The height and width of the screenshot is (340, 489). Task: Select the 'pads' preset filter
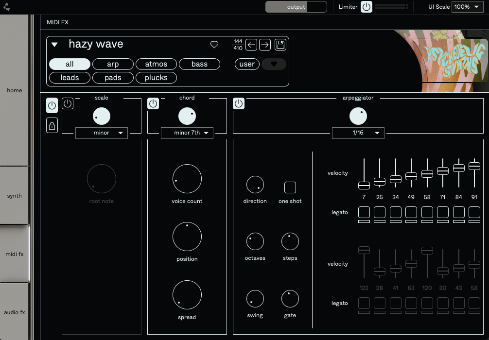coord(113,78)
